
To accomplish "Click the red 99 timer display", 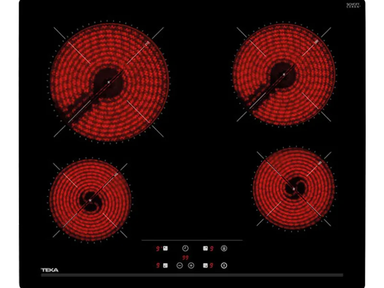I will pyautogui.click(x=185, y=257).
